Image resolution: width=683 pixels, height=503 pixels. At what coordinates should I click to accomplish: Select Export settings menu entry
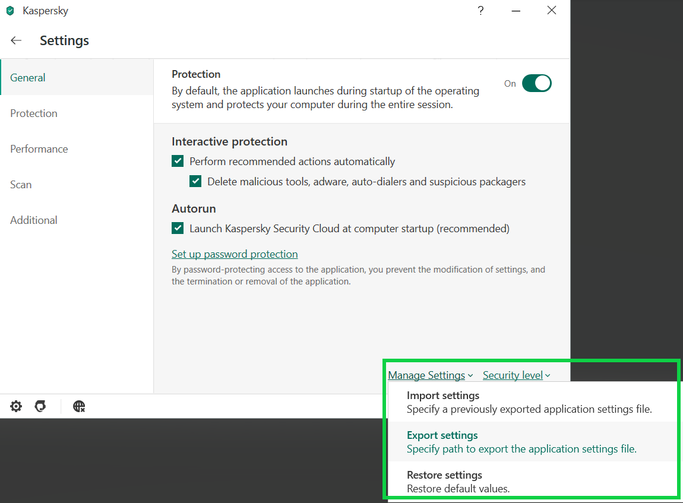(442, 435)
